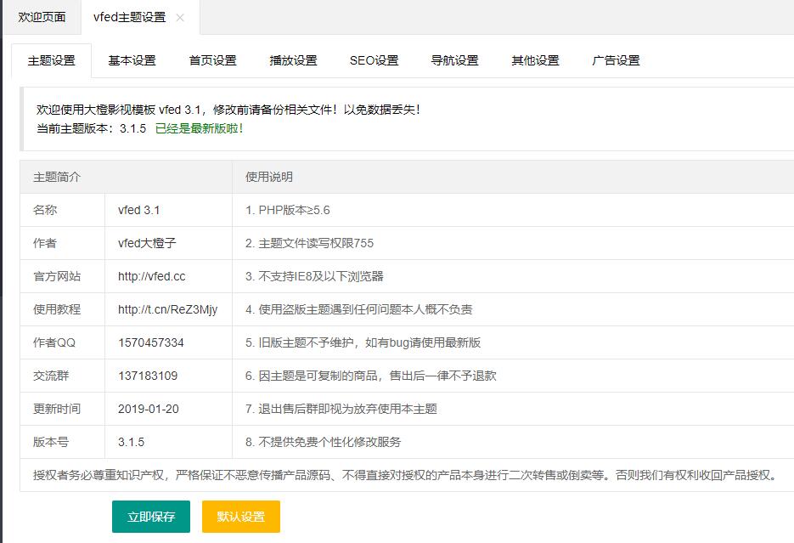Click the author QQ number 1570457334
The width and height of the screenshot is (794, 543).
(151, 342)
